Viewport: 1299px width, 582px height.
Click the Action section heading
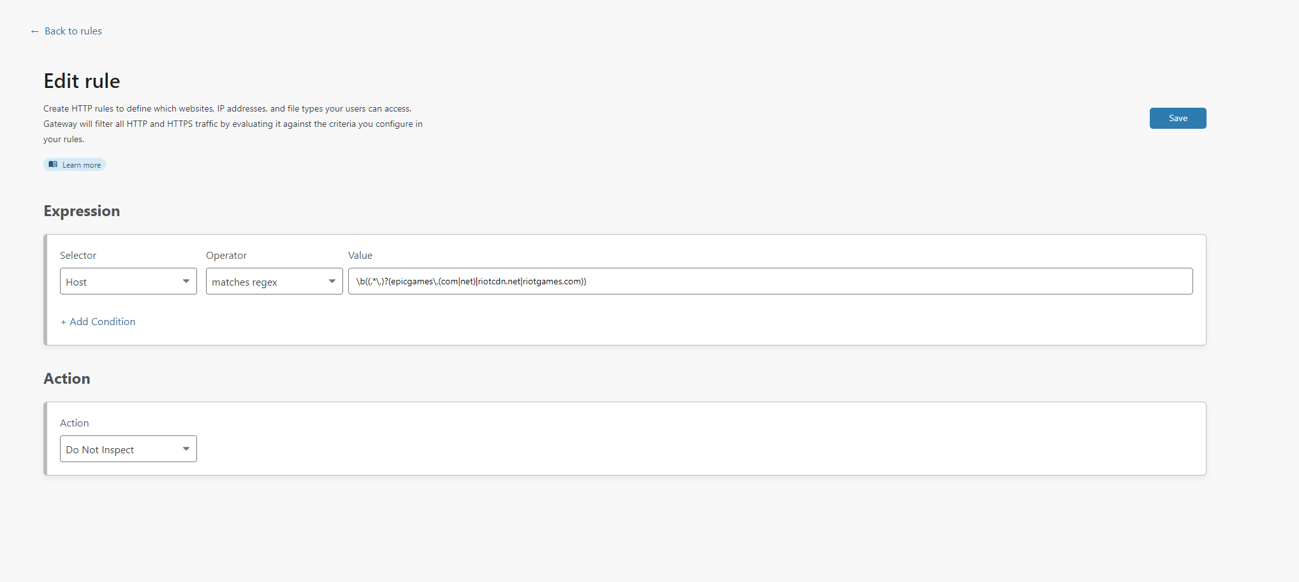[x=66, y=378]
